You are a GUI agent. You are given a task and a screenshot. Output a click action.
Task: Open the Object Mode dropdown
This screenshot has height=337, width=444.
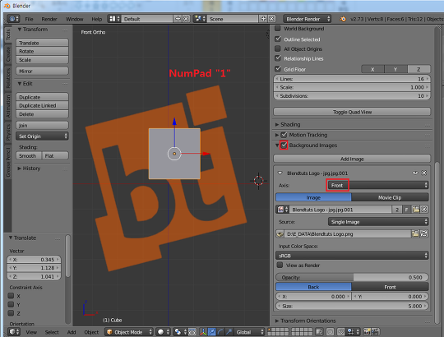point(129,331)
